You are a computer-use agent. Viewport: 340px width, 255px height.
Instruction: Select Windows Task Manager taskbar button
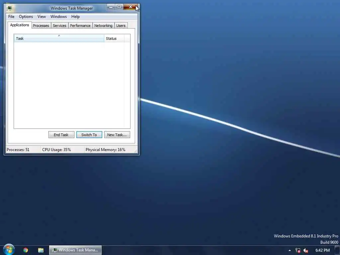(75, 250)
